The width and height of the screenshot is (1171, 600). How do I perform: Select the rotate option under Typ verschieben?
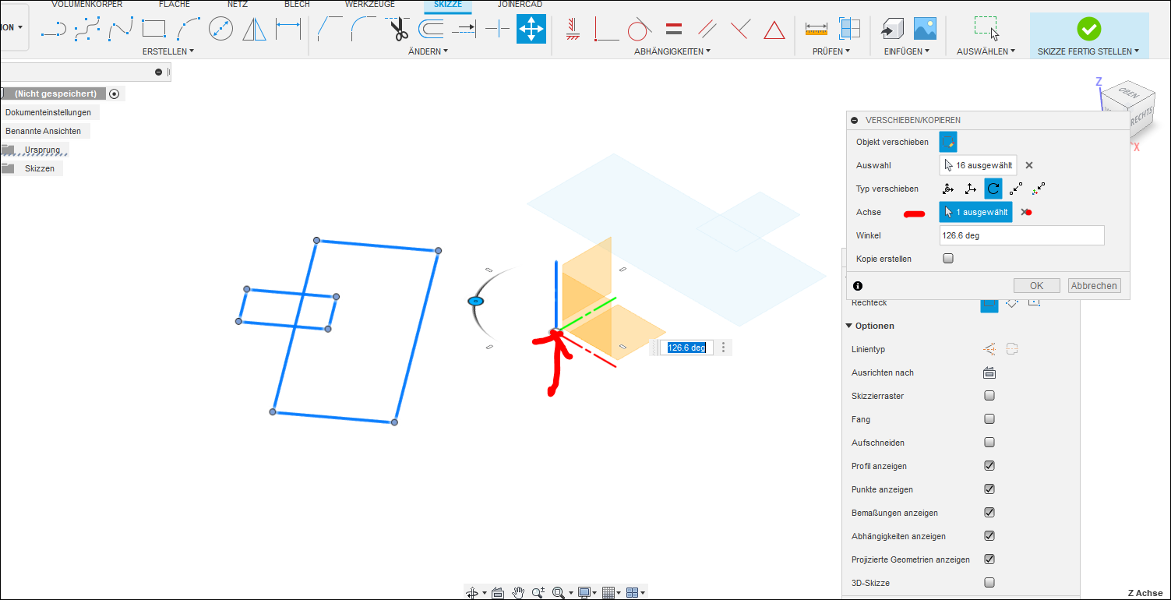click(x=993, y=188)
